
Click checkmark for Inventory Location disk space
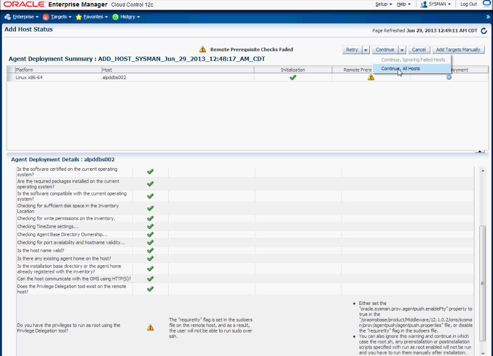coord(150,208)
